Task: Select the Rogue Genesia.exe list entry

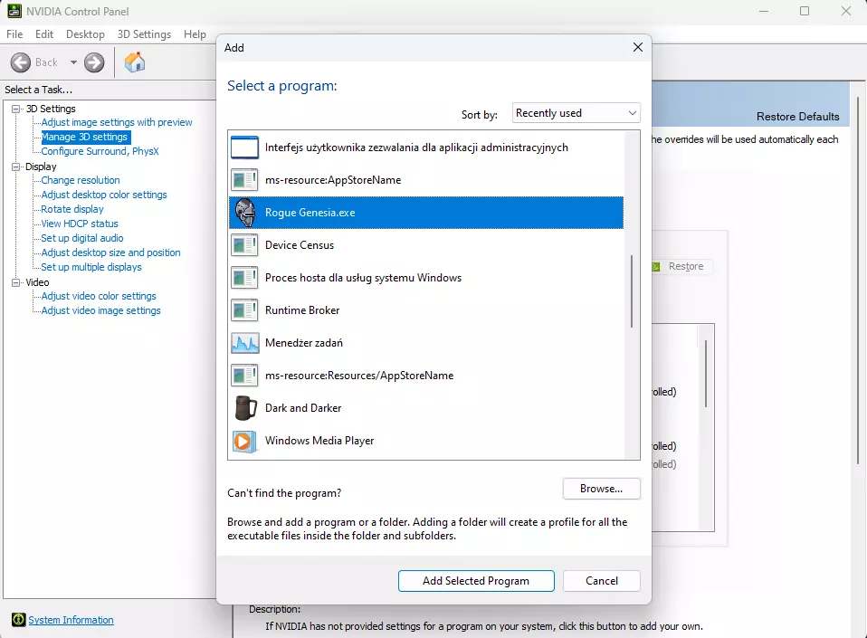Action: [x=426, y=213]
